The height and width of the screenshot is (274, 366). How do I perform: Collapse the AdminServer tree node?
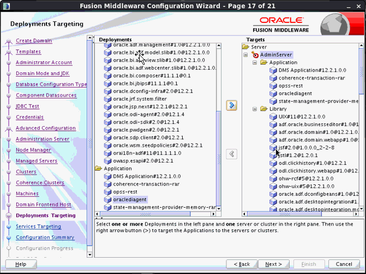245,55
